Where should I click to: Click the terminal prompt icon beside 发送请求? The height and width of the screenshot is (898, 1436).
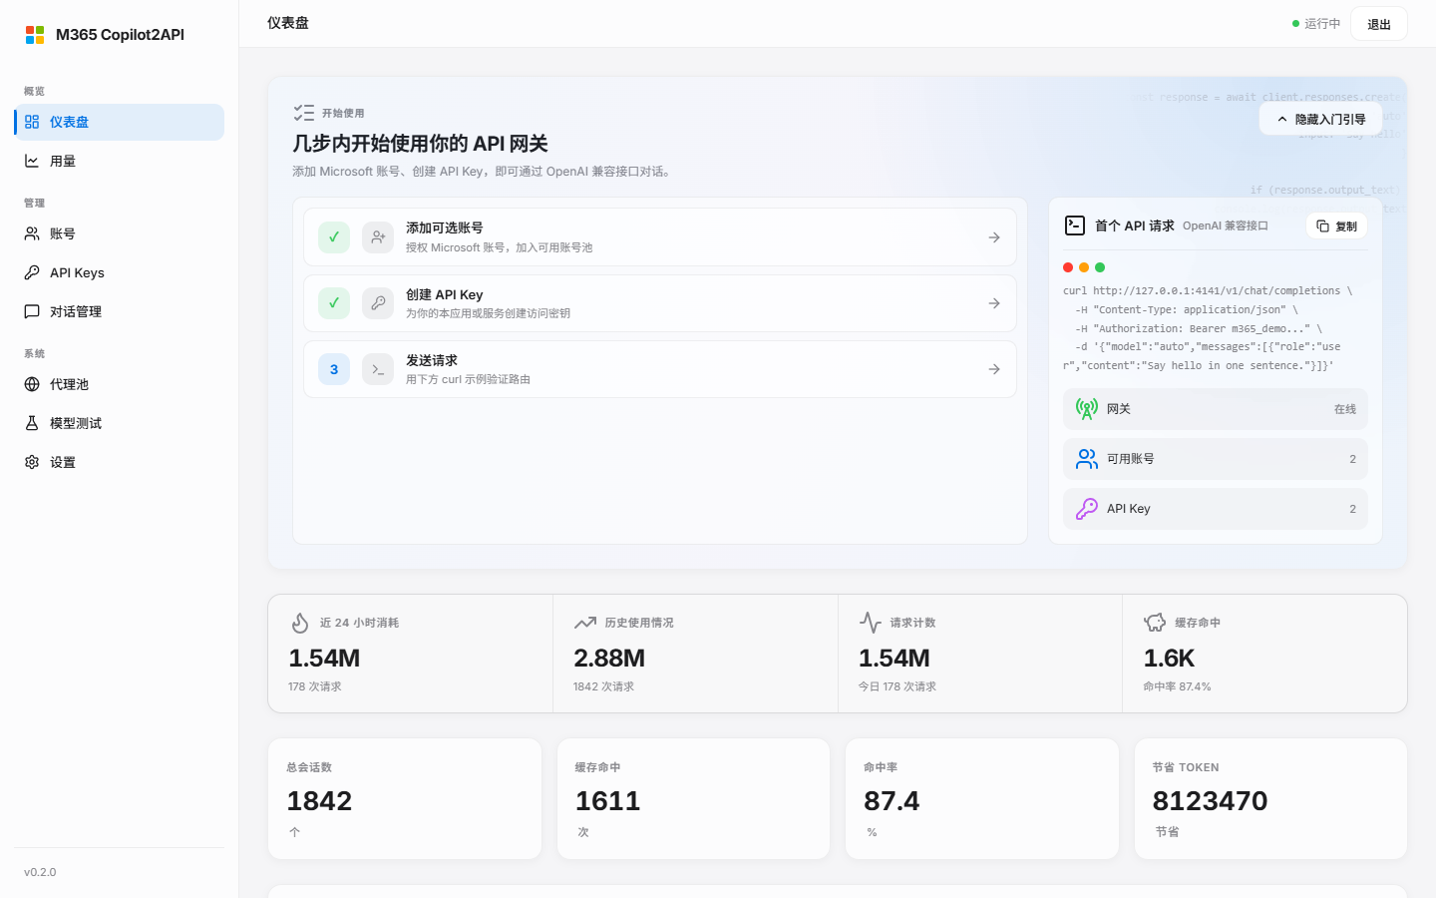click(x=378, y=369)
